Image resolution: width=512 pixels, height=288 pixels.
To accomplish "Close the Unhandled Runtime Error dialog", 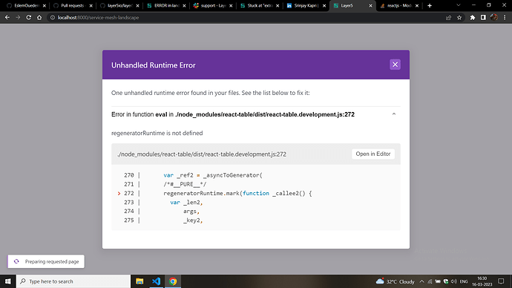I will (x=395, y=65).
